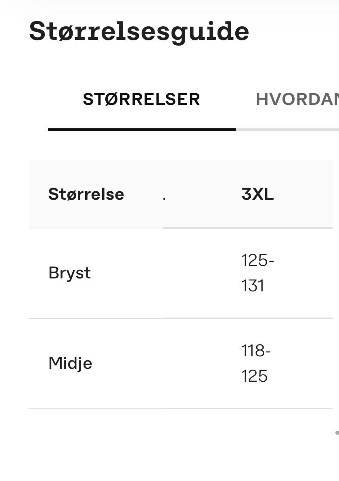The width and height of the screenshot is (339, 481).
Task: Click the Bryst row label
Action: pyautogui.click(x=70, y=273)
